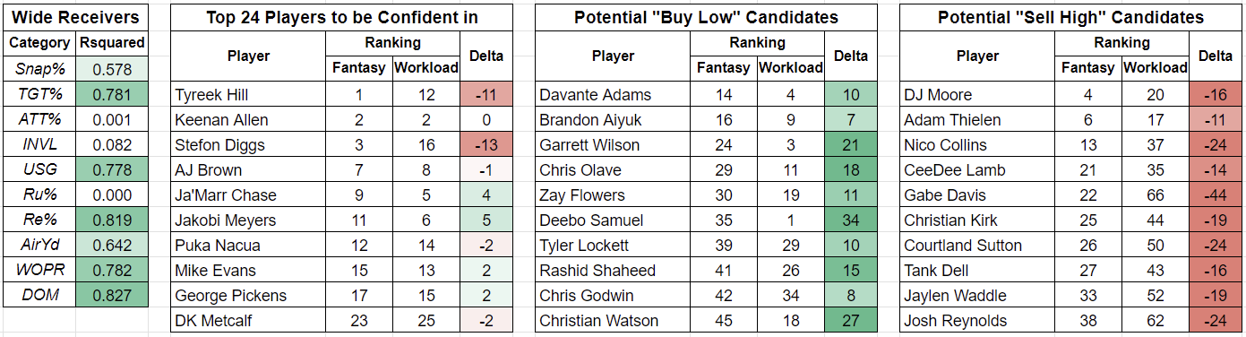Image resolution: width=1246 pixels, height=337 pixels.
Task: Select the Tyreek Hill player cell
Action: click(x=248, y=94)
